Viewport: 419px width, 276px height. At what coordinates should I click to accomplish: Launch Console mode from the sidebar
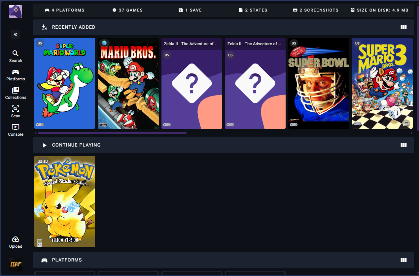[16, 129]
